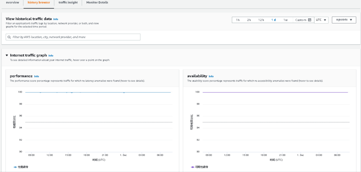Open the operate dropdown menu

click(344, 20)
